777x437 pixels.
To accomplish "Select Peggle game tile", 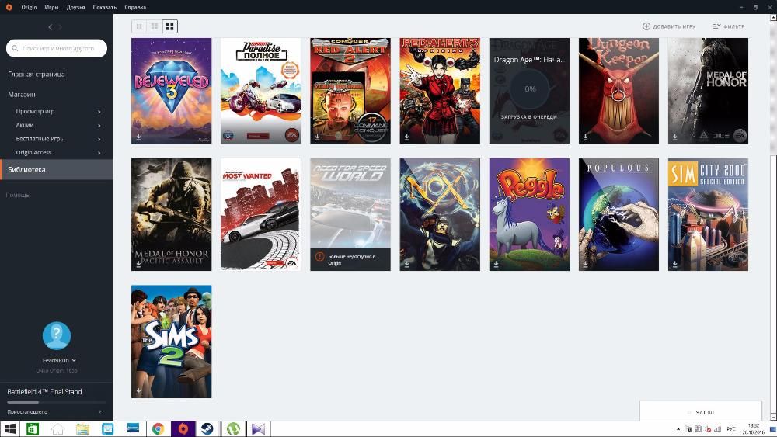I will [x=530, y=214].
